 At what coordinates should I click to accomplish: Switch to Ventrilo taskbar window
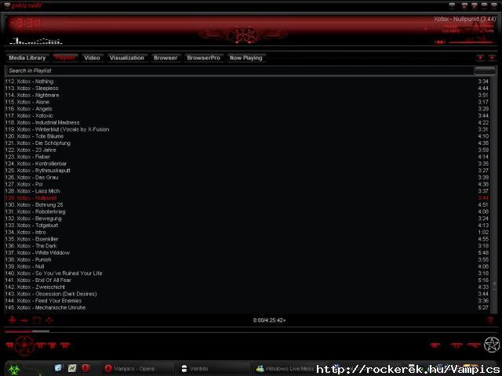click(213, 369)
